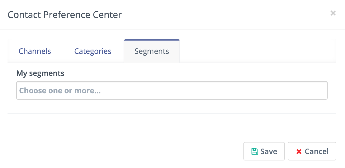Dismiss dialog using the top-right X
The image size is (345, 168).
coord(333,13)
